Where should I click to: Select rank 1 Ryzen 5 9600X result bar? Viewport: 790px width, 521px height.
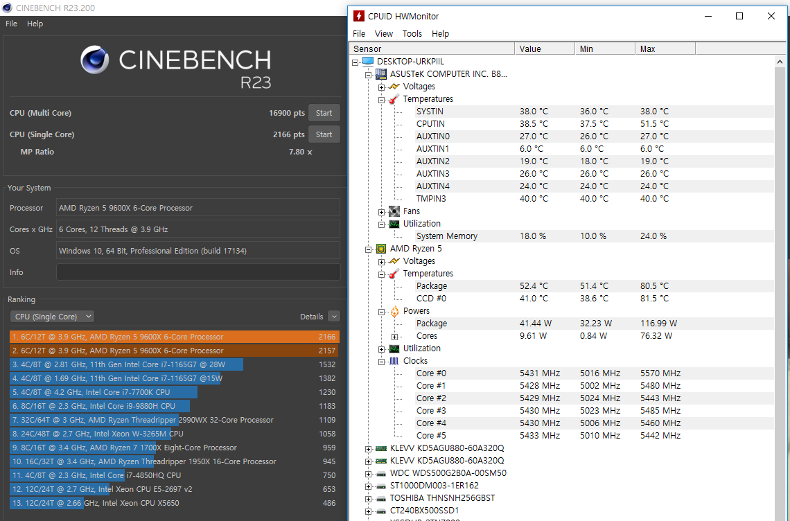pos(175,337)
